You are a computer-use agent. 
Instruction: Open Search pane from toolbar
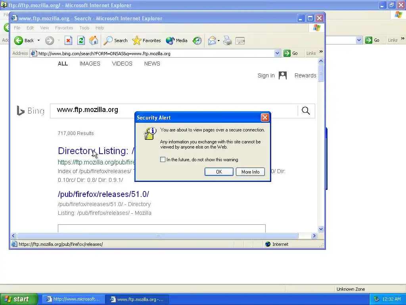(115, 41)
